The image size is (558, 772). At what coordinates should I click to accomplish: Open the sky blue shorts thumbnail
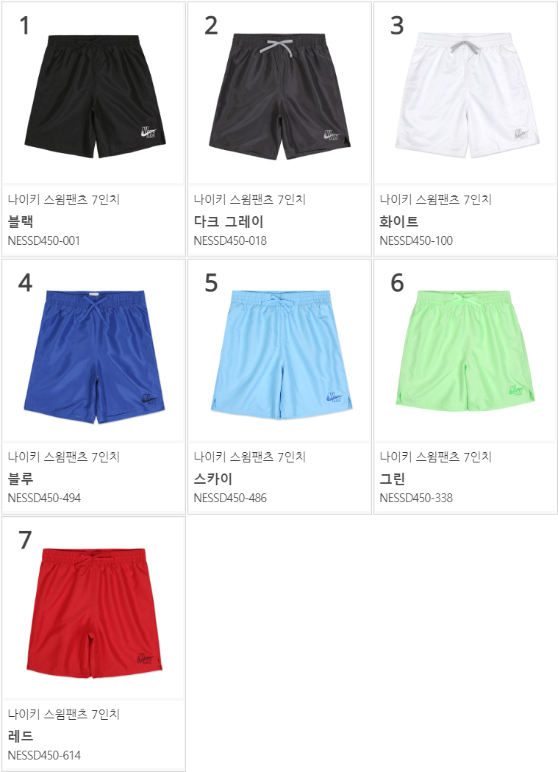282,355
